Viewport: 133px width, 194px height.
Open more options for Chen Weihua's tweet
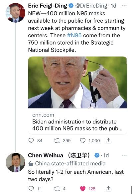click(124, 155)
